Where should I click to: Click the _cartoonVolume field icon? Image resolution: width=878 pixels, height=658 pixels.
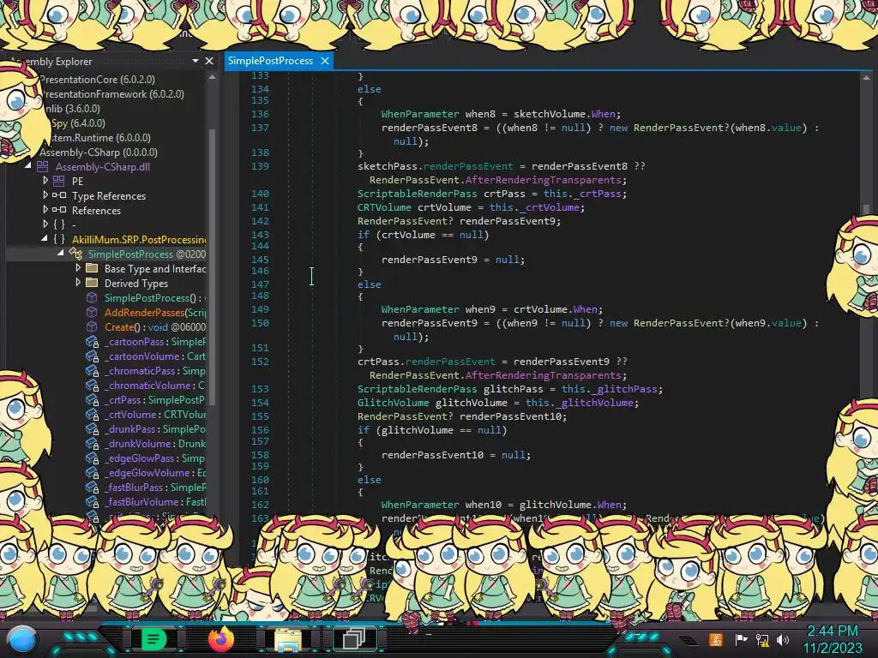(93, 356)
